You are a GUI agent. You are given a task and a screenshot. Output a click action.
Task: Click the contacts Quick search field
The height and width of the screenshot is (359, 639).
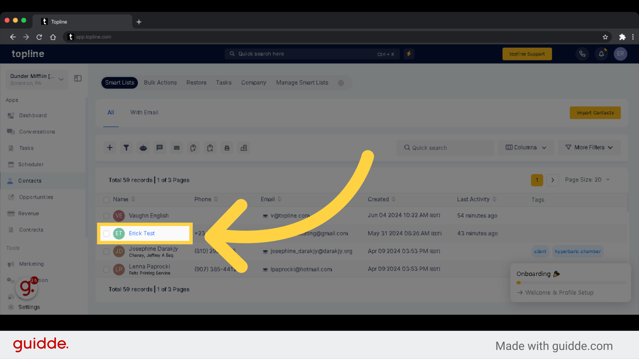[x=445, y=148]
